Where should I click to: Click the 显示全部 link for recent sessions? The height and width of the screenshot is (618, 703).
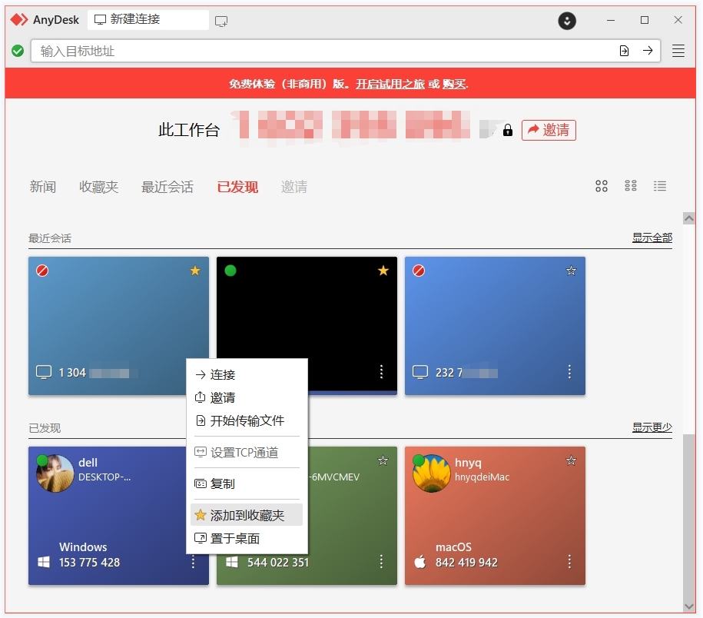click(652, 238)
